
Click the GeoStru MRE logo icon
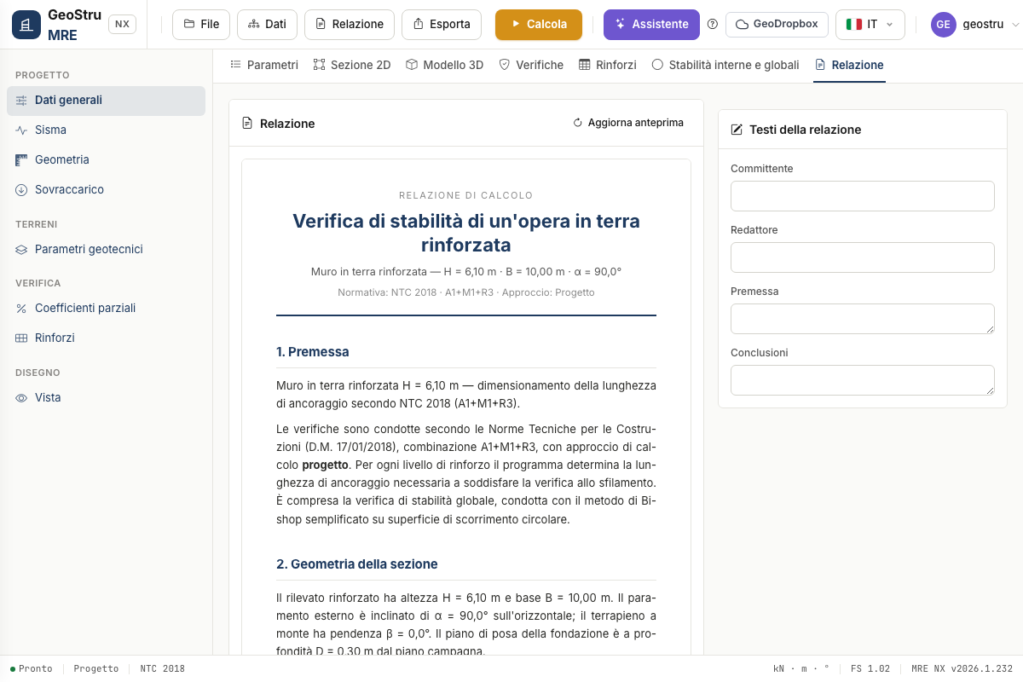point(26,25)
